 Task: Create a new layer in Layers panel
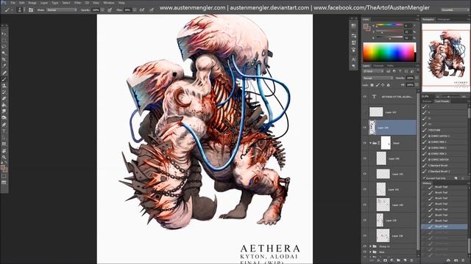pyautogui.click(x=405, y=260)
